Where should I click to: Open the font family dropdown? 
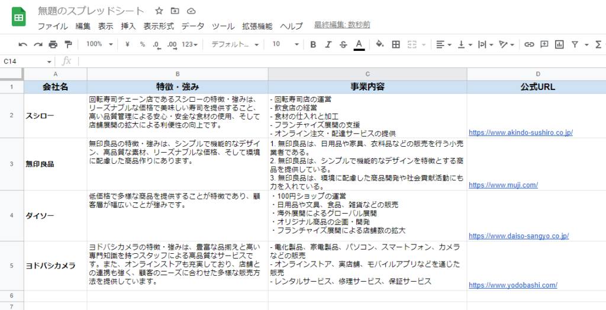234,44
